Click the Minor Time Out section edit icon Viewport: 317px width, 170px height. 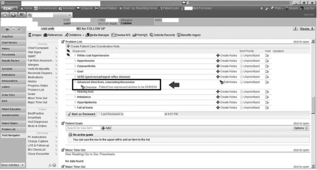coord(63,150)
